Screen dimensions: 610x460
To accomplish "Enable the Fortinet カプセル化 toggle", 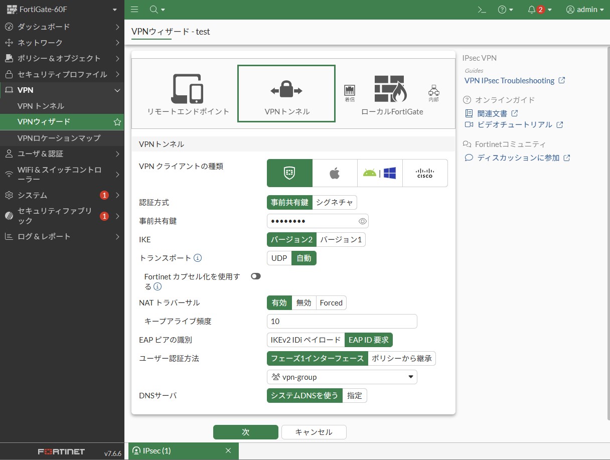I will [256, 276].
